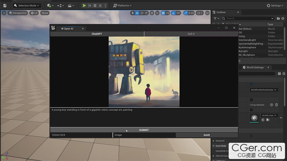Activate the Rotate tool in viewport
287x161 pixels.
pos(142,13)
